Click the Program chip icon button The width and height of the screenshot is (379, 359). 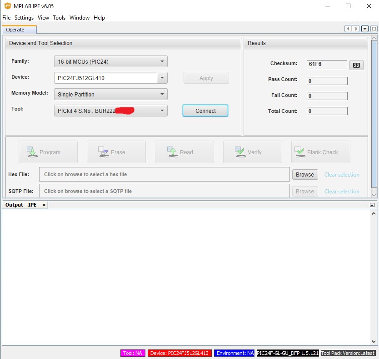(x=48, y=152)
